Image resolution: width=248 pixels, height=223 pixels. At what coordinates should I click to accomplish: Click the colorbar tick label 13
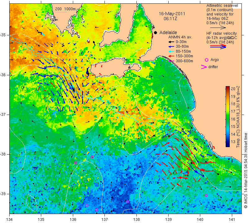tap(233, 142)
